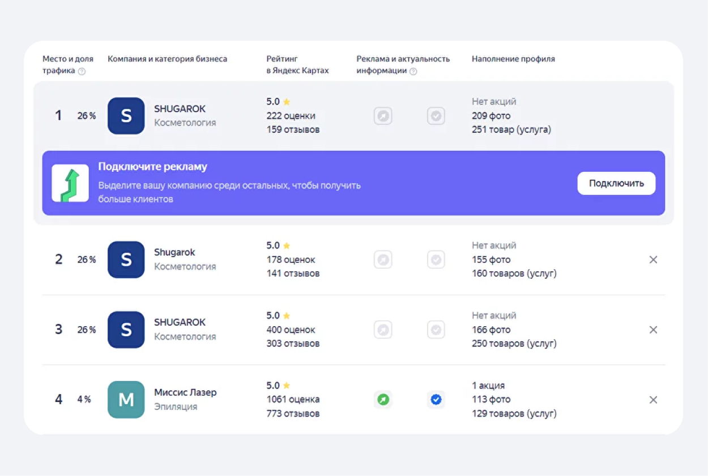
Task: Click the Миссис Лазер "M" logo
Action: coord(126,400)
